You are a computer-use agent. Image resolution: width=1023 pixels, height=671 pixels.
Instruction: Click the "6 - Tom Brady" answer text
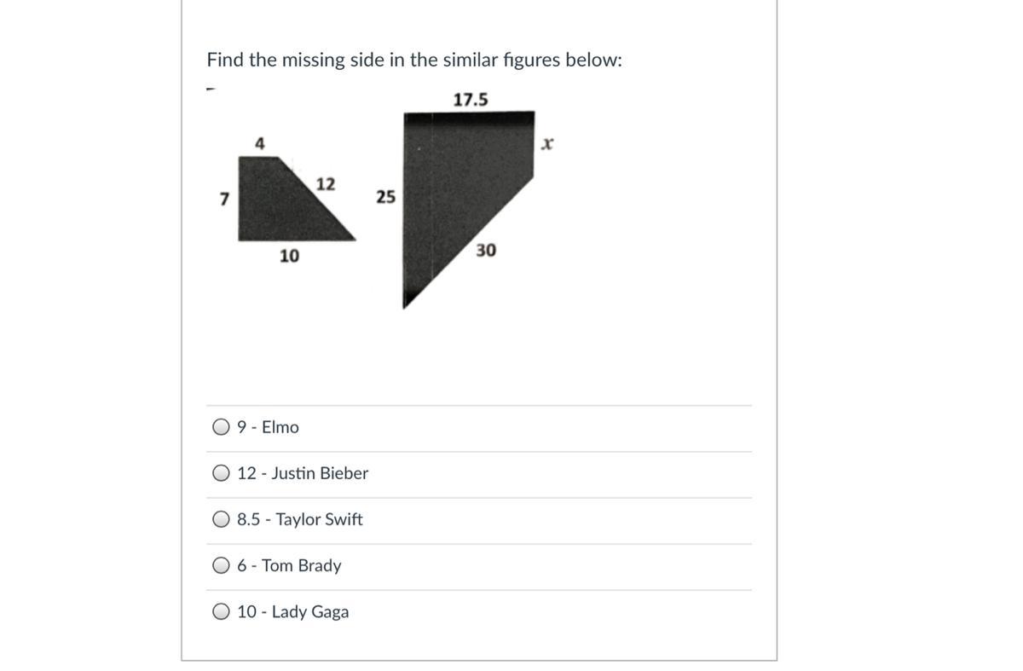pos(289,565)
